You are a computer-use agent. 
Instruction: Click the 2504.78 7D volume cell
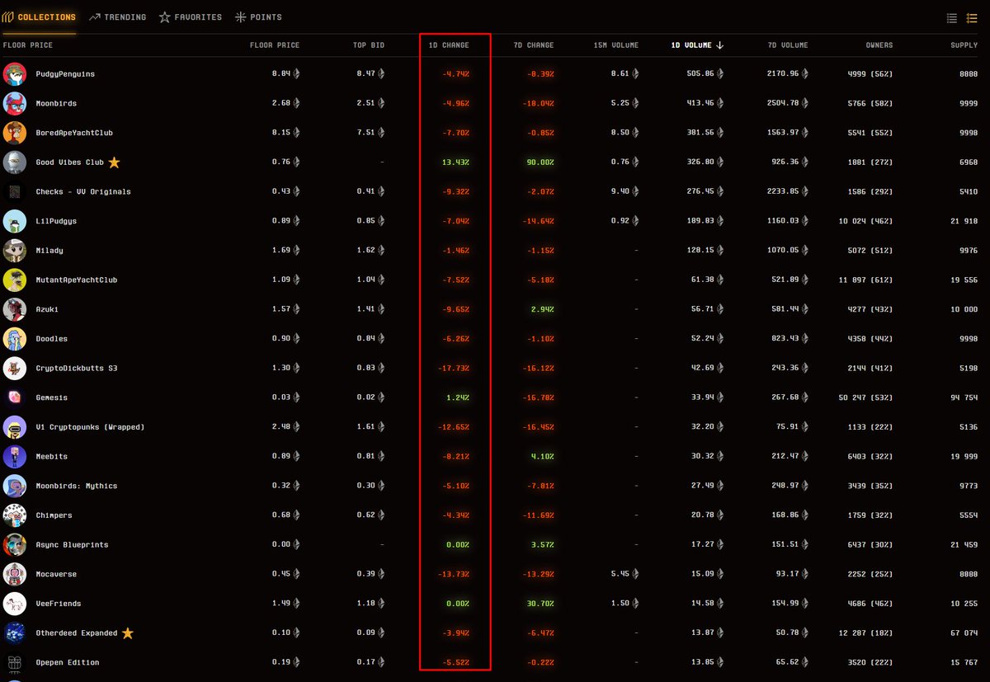[788, 104]
